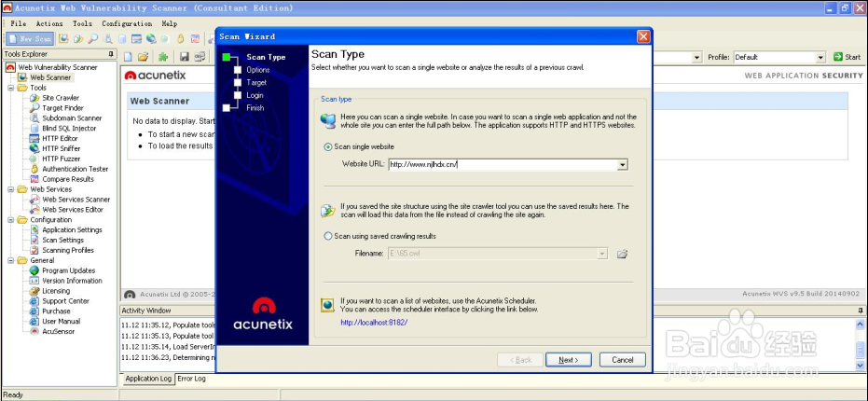Open the http://localhost:8182/ scheduler link
This screenshot has height=401, width=868.
pos(374,322)
